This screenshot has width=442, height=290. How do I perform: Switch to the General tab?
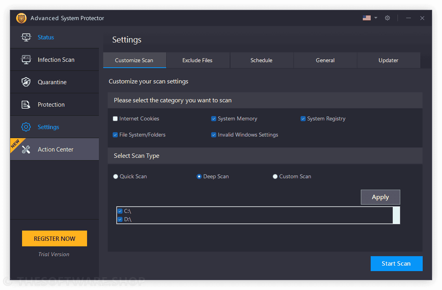[x=325, y=60]
